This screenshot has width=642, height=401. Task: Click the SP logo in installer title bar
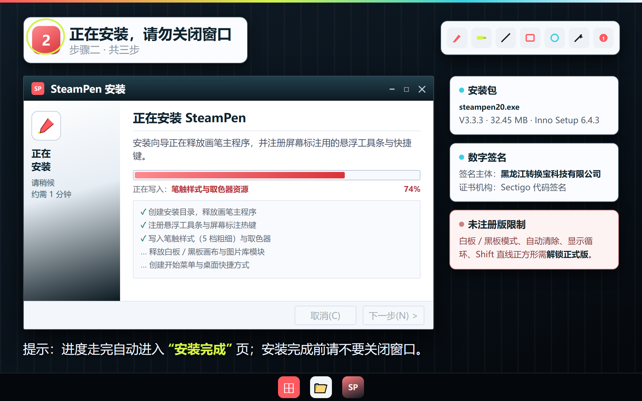[38, 89]
